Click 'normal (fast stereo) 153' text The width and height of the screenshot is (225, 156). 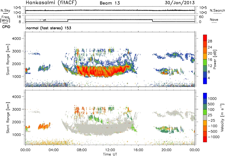click(49, 28)
